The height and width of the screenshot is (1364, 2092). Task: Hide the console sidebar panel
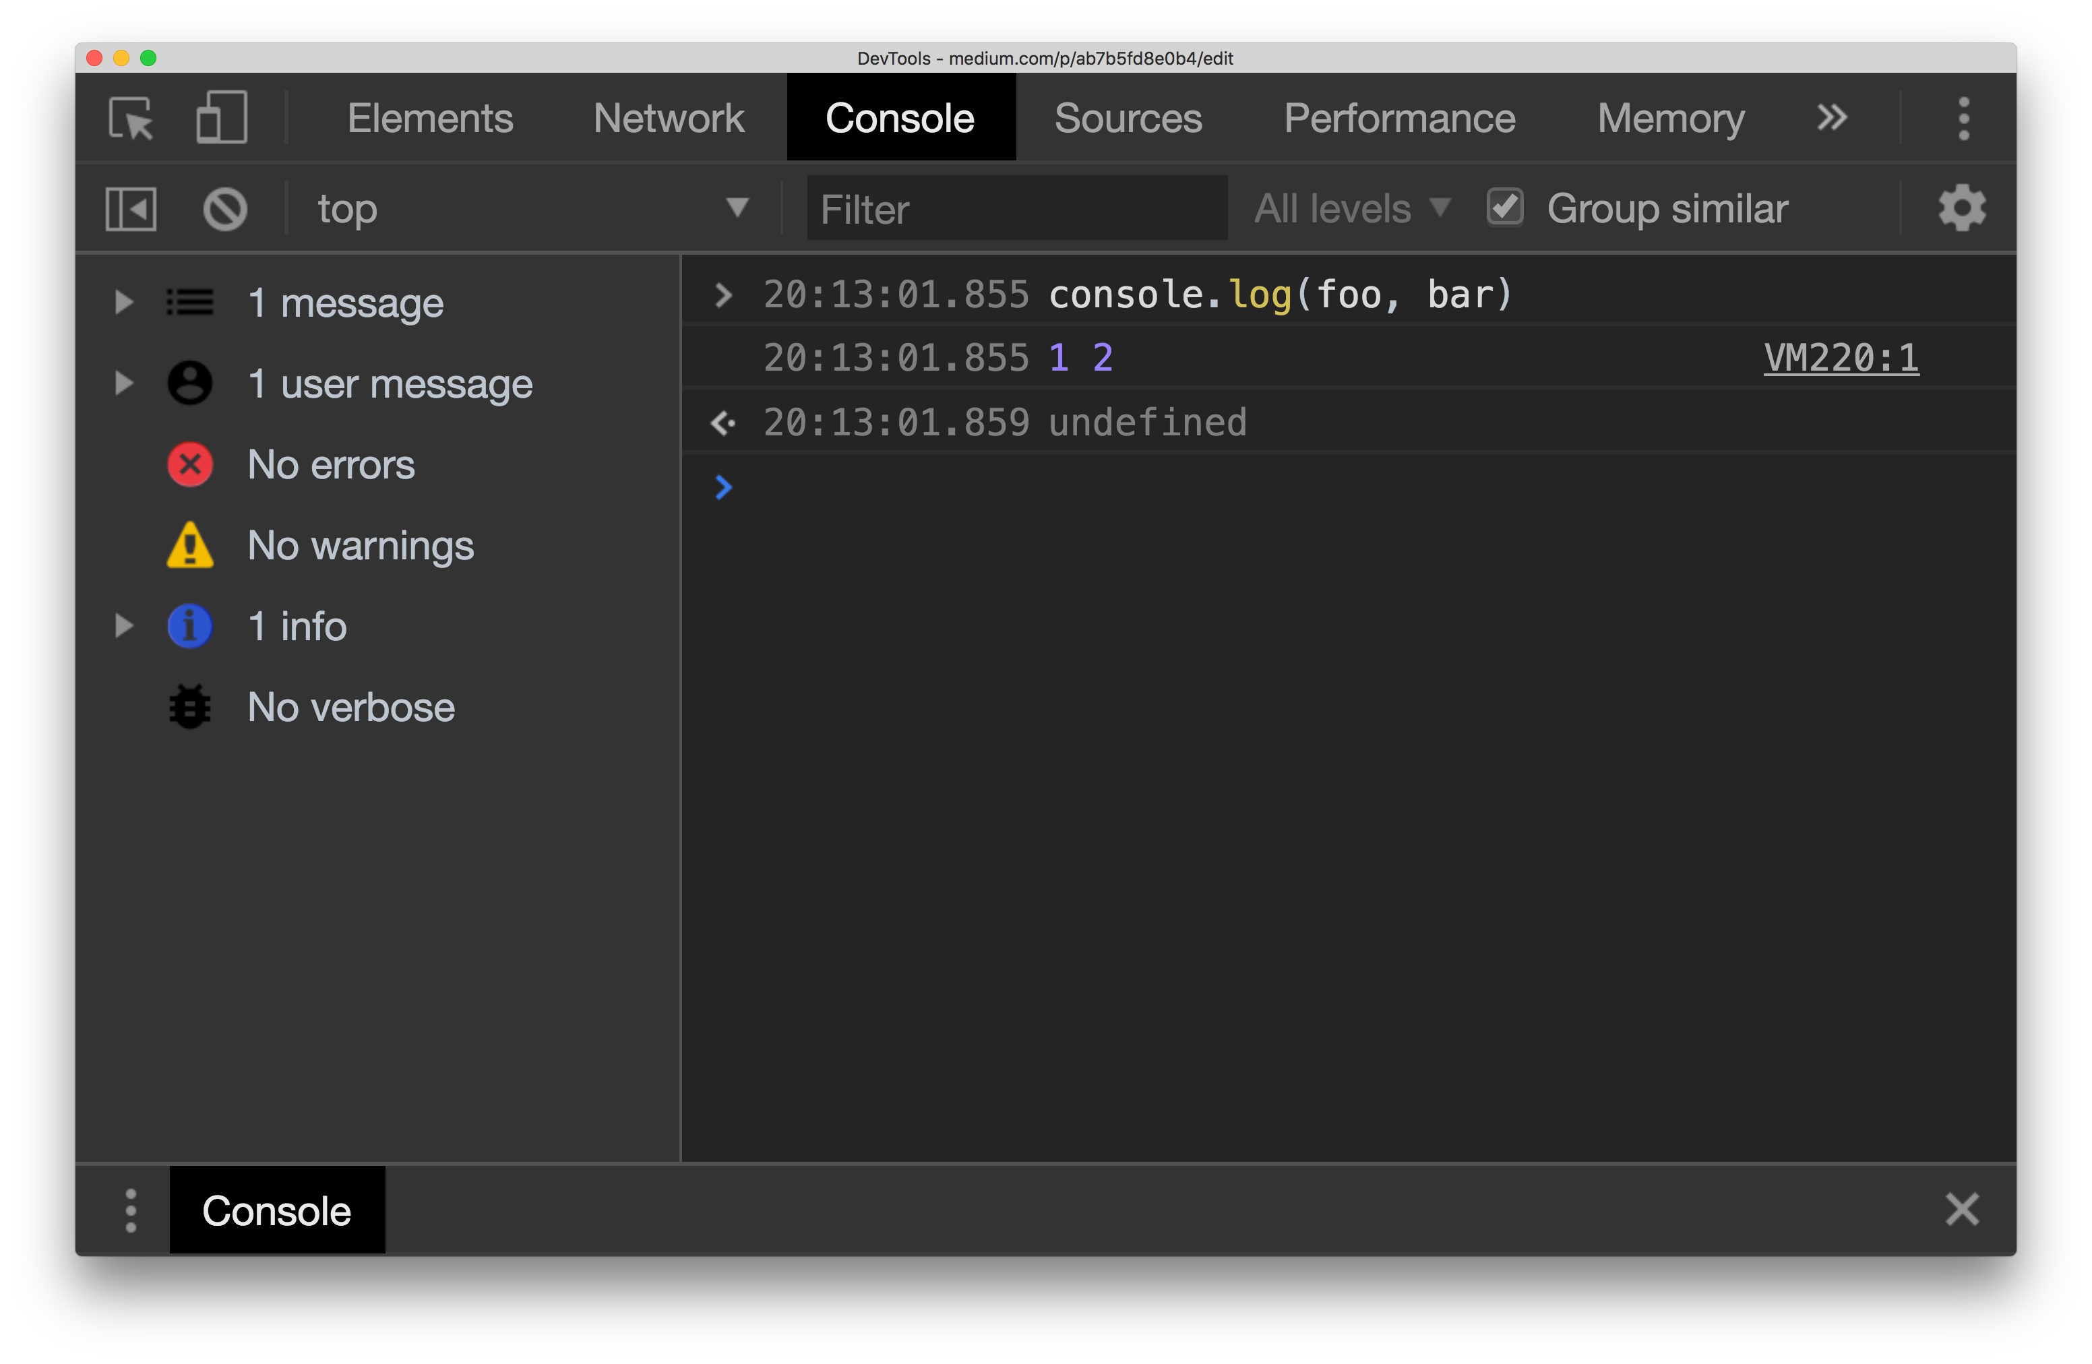[x=131, y=208]
